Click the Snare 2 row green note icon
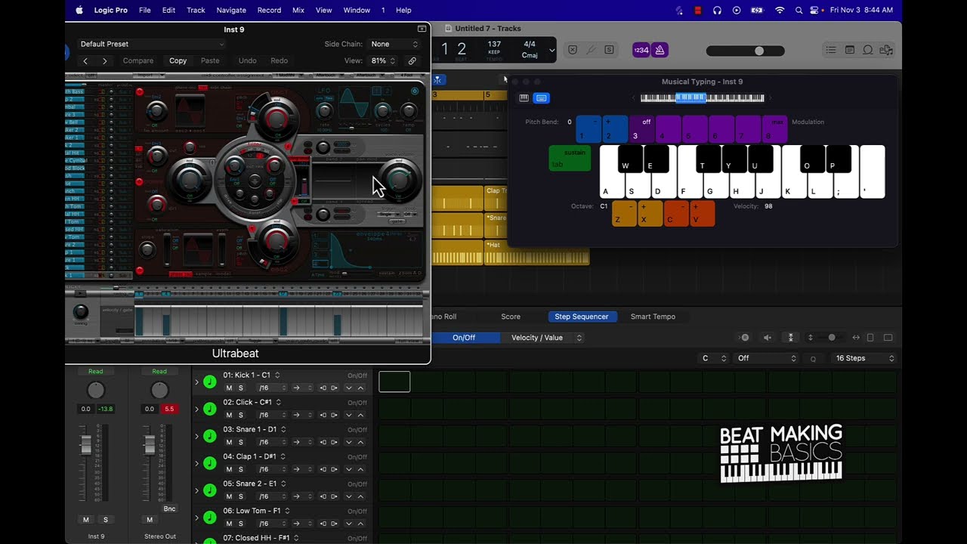Viewport: 967px width, 544px height. tap(210, 490)
